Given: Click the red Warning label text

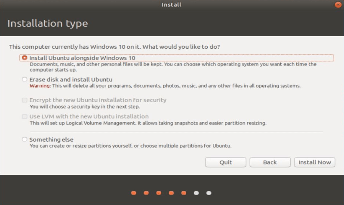Looking at the screenshot, I should tap(40, 86).
